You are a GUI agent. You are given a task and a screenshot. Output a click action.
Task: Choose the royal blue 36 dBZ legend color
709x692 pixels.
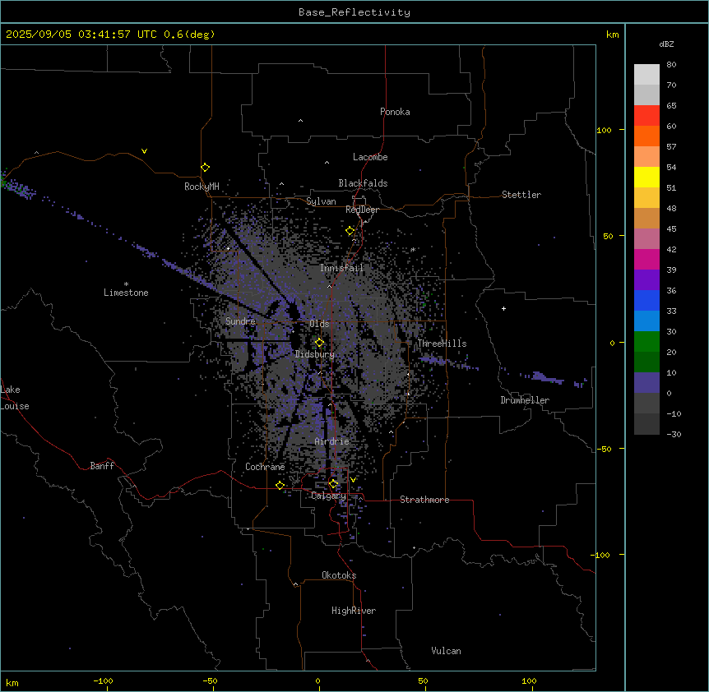[x=646, y=300]
